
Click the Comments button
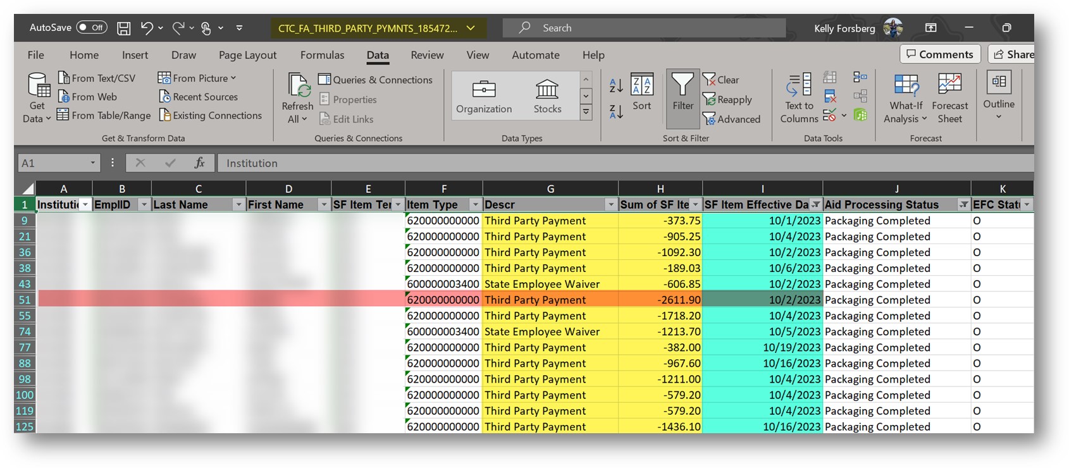coord(940,54)
